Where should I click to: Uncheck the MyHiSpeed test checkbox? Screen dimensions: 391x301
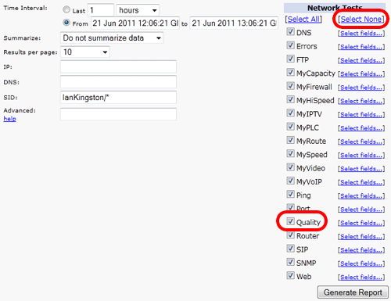pos(290,99)
